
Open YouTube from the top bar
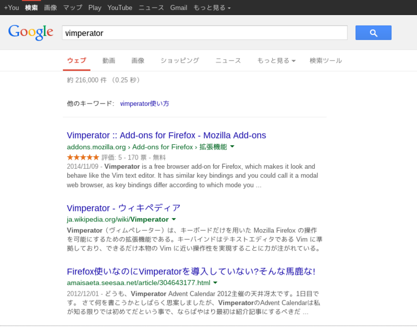click(120, 8)
